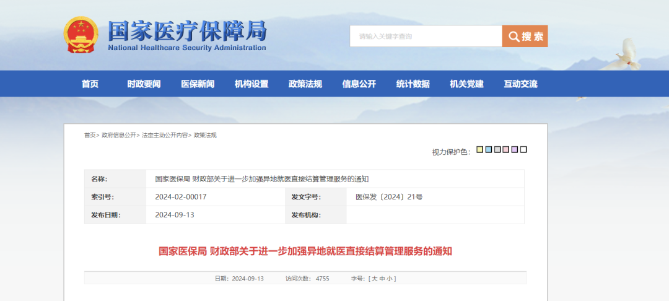Click the 首页 breadcrumb link

click(90, 135)
